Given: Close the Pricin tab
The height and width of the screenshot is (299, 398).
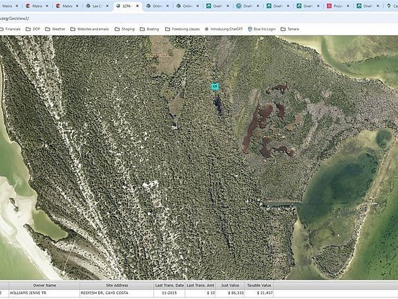Looking at the screenshot, I should coord(348,6).
